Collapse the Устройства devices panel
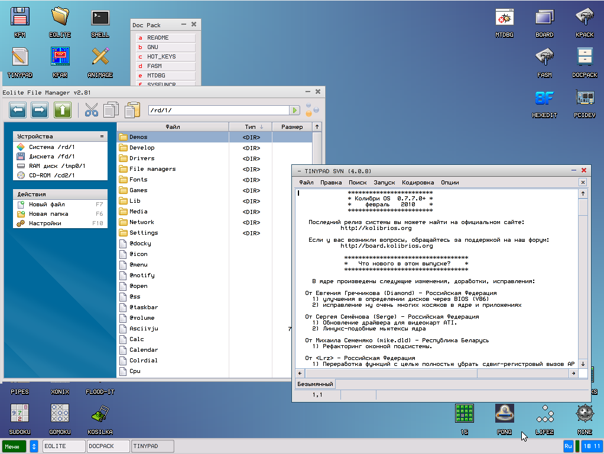 coord(102,137)
